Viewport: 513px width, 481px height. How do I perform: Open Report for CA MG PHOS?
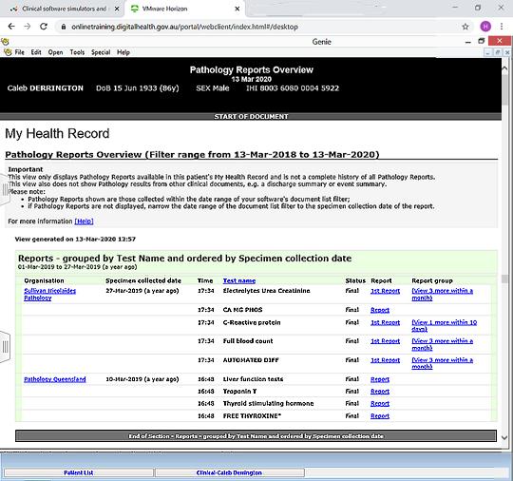coord(380,310)
